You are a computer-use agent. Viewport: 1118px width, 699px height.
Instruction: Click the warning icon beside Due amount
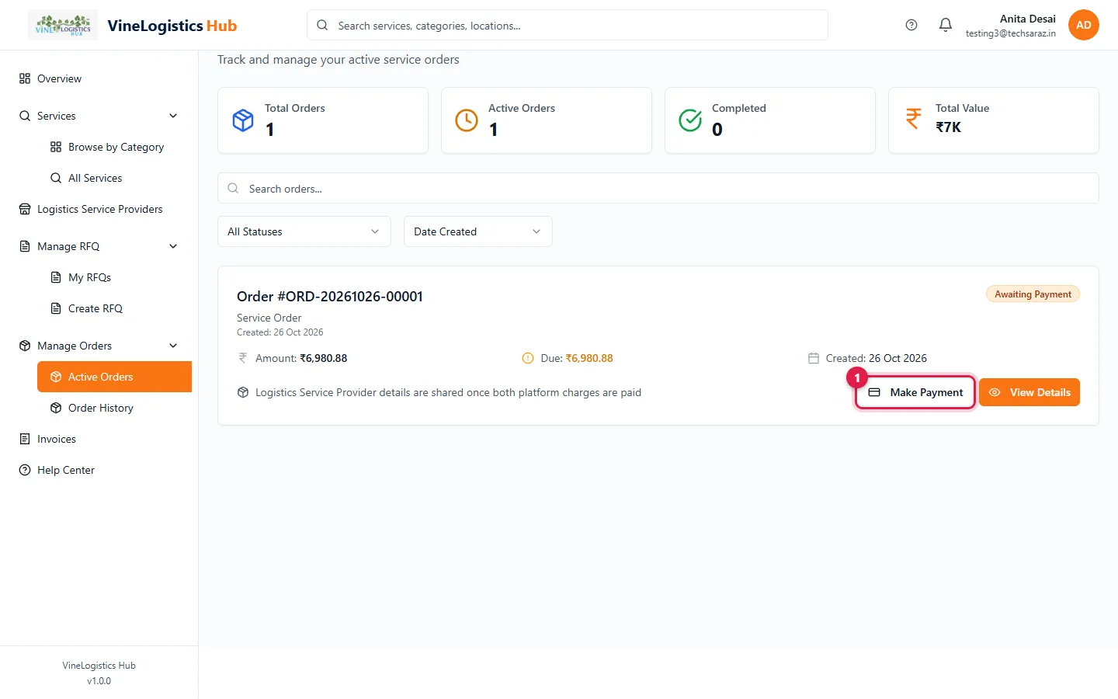528,358
